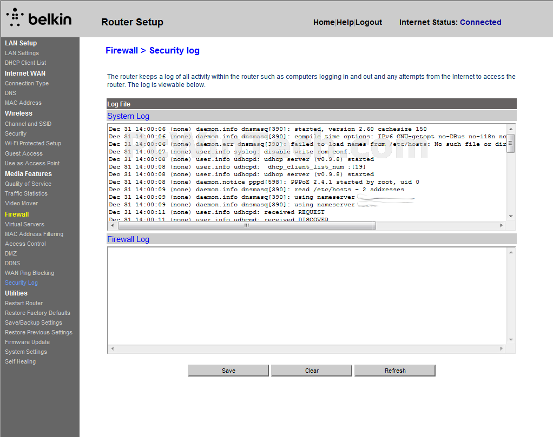Viewport: 553px width, 437px height.
Task: Click the Refresh button
Action: 395,371
